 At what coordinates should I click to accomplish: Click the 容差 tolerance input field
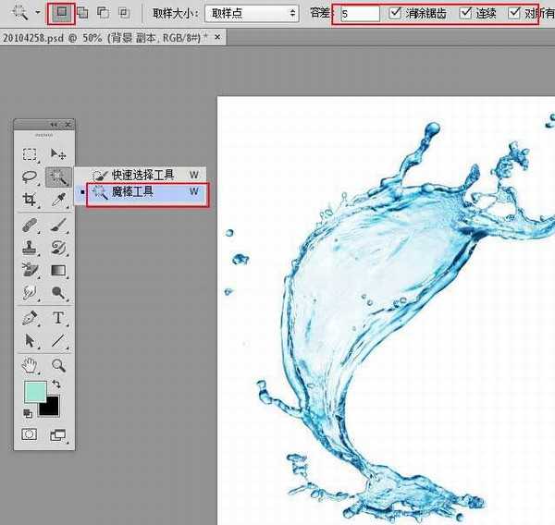pyautogui.click(x=359, y=14)
